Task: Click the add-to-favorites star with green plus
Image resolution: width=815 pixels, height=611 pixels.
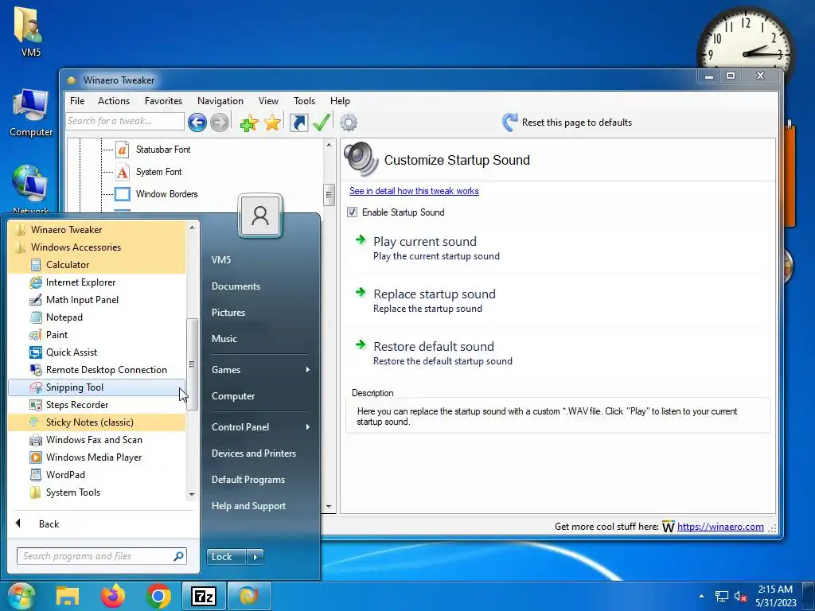Action: (x=249, y=123)
